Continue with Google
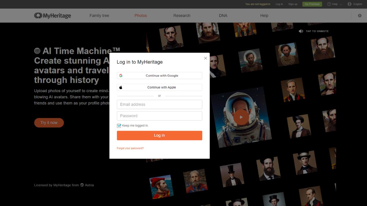 [x=159, y=76]
